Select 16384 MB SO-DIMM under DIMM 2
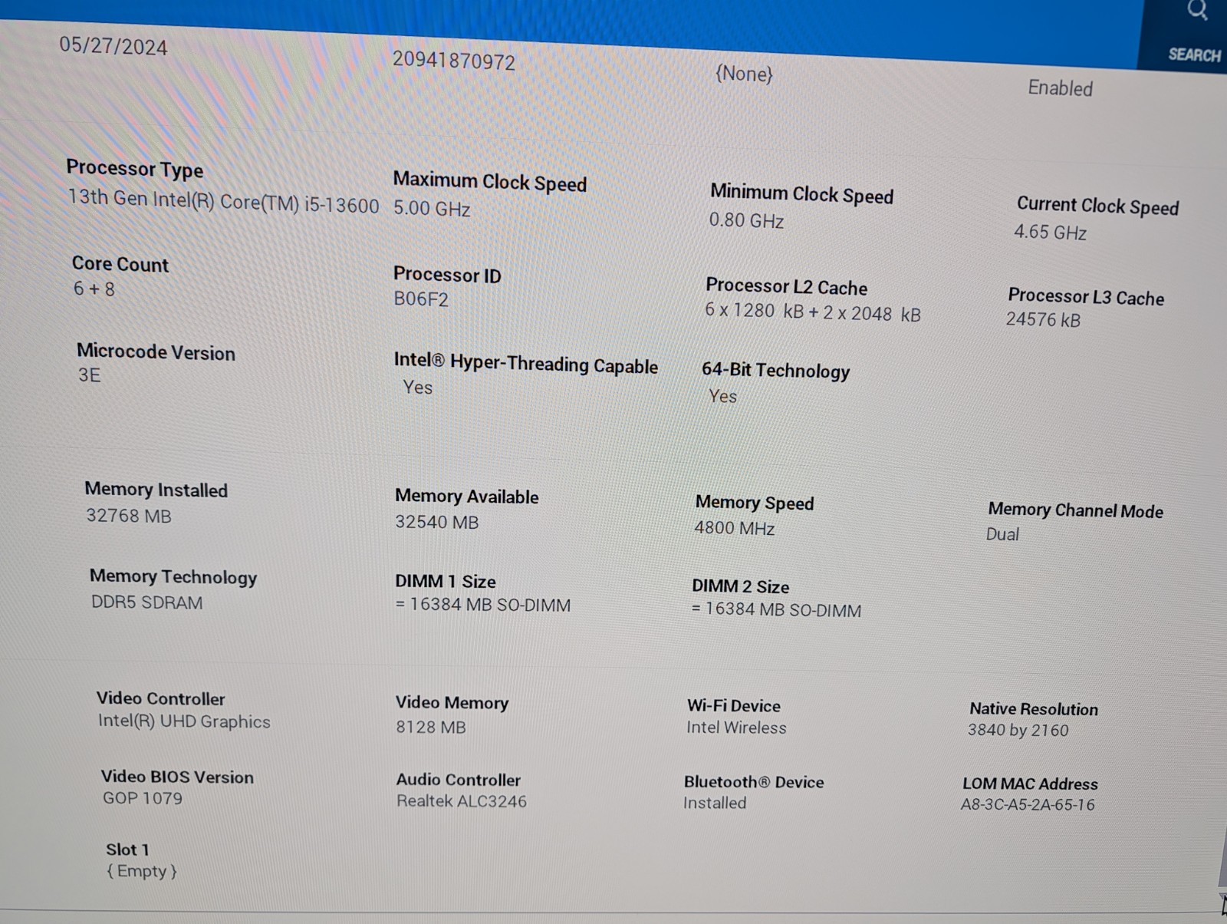 coord(776,609)
